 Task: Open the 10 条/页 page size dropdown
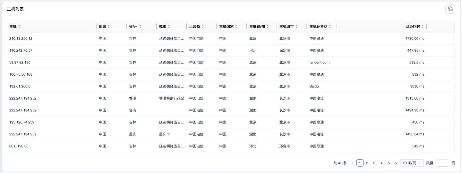coord(412,163)
